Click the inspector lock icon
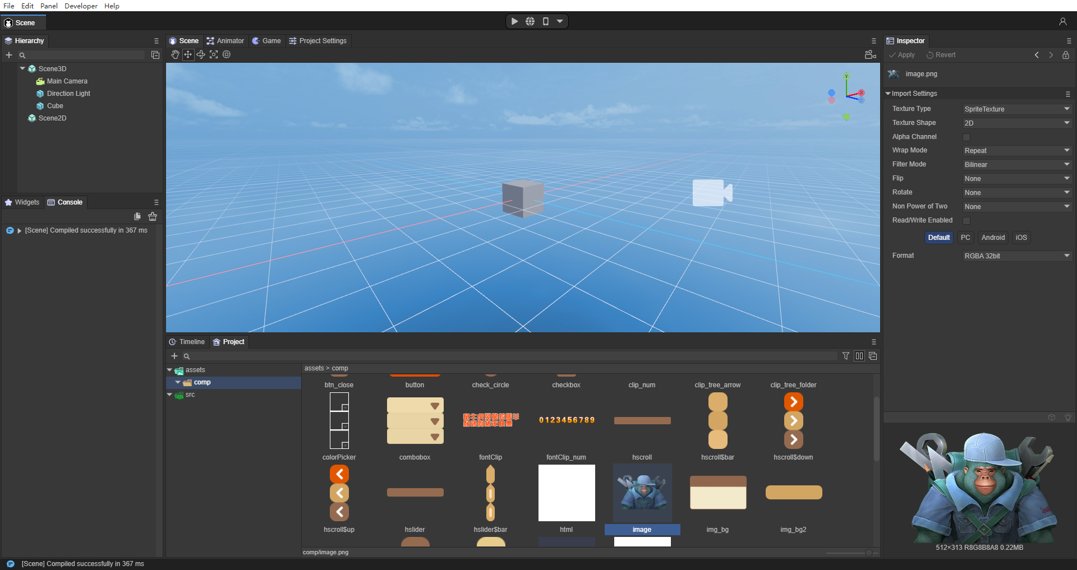This screenshot has width=1077, height=570. [x=1066, y=55]
